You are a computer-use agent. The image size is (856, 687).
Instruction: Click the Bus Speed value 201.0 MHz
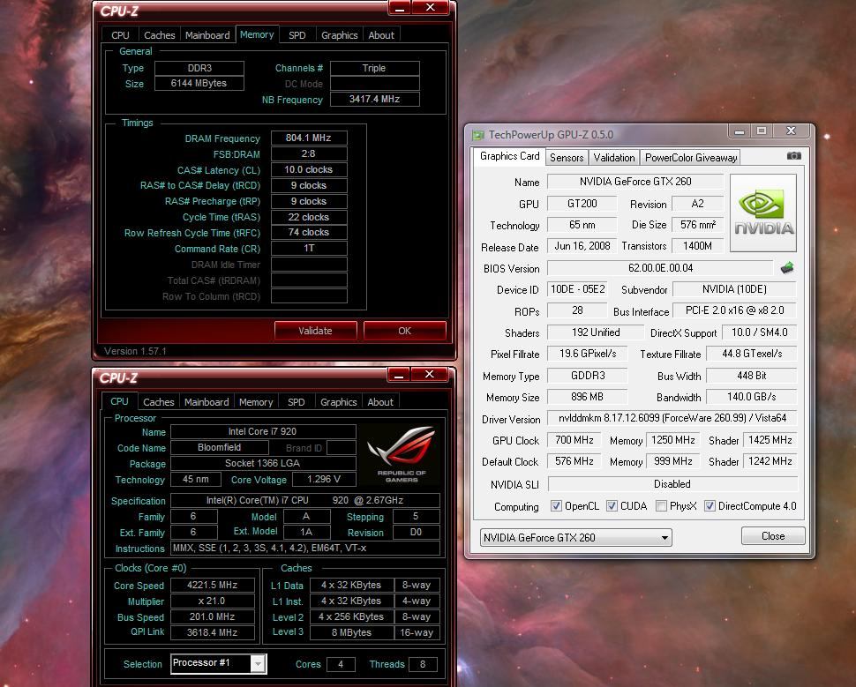point(213,616)
